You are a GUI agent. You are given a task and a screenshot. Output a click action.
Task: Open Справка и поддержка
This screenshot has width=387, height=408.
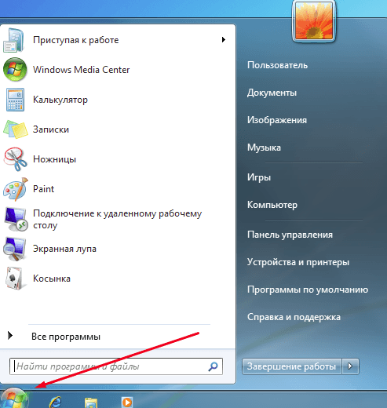(x=294, y=317)
